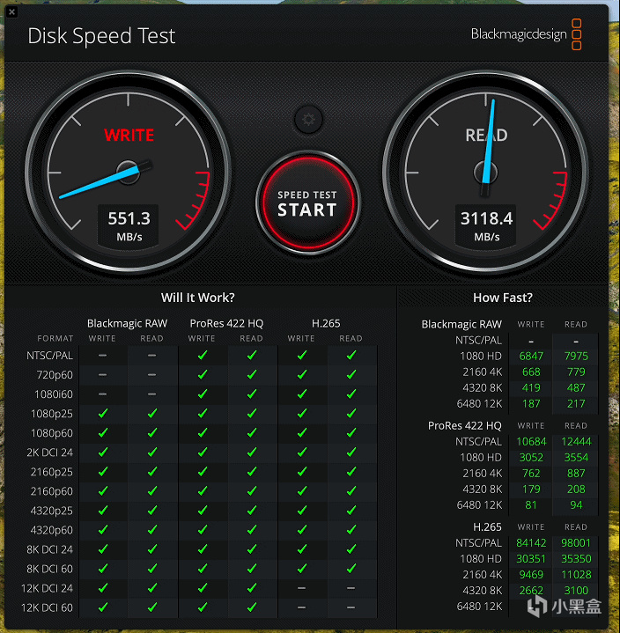Image resolution: width=620 pixels, height=633 pixels.
Task: Click the 1080i60 format row label
Action: click(x=54, y=394)
